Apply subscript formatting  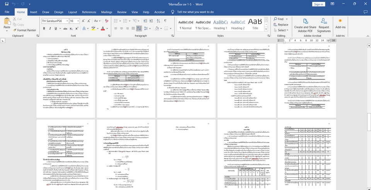click(71, 28)
